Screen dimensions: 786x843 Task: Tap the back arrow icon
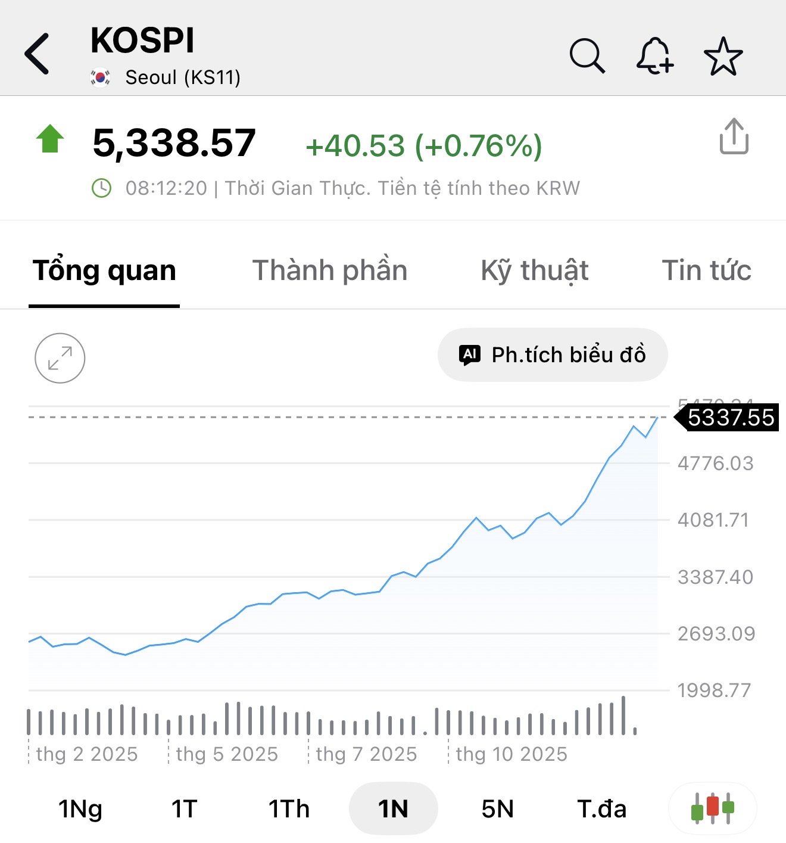coord(37,54)
